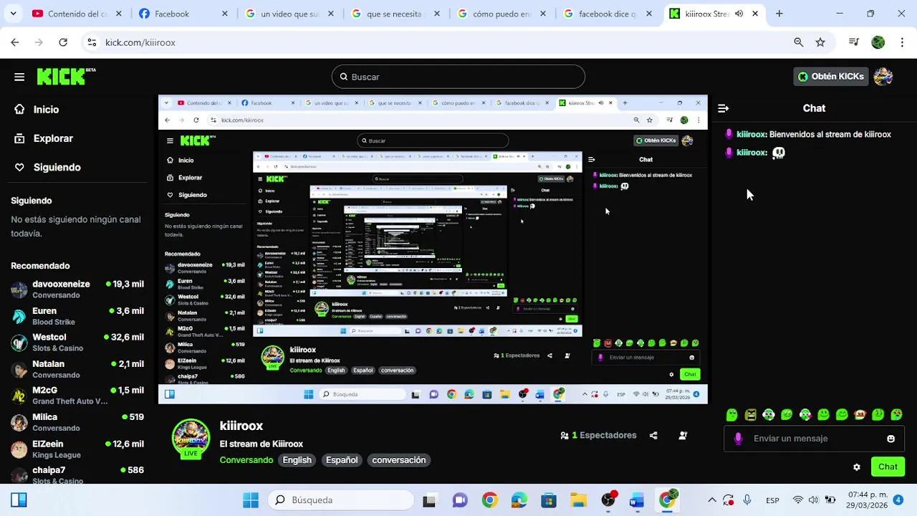Switch to 'que se necesita' Google tab
The image size is (917, 516).
(x=396, y=14)
